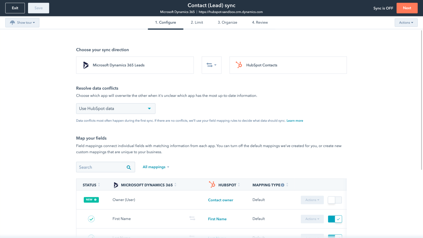This screenshot has width=423, height=238.
Task: Click the orange Next button
Action: coord(407,8)
